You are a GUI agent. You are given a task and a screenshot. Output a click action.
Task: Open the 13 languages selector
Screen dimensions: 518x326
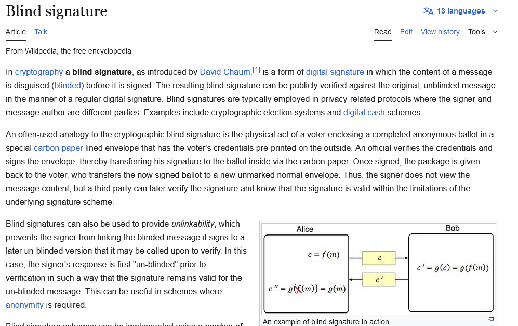(x=460, y=11)
